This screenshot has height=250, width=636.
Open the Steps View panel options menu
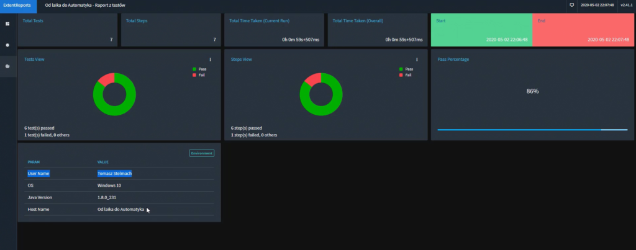[x=416, y=60]
